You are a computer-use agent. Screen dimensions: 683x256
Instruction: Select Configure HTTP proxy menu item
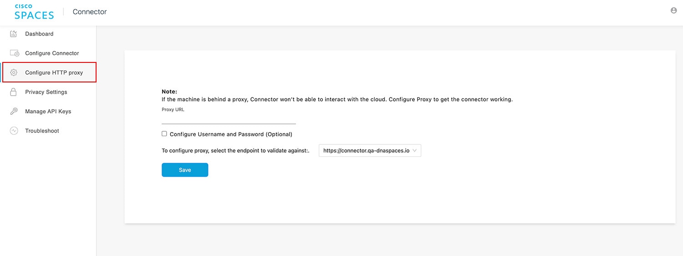tap(54, 72)
